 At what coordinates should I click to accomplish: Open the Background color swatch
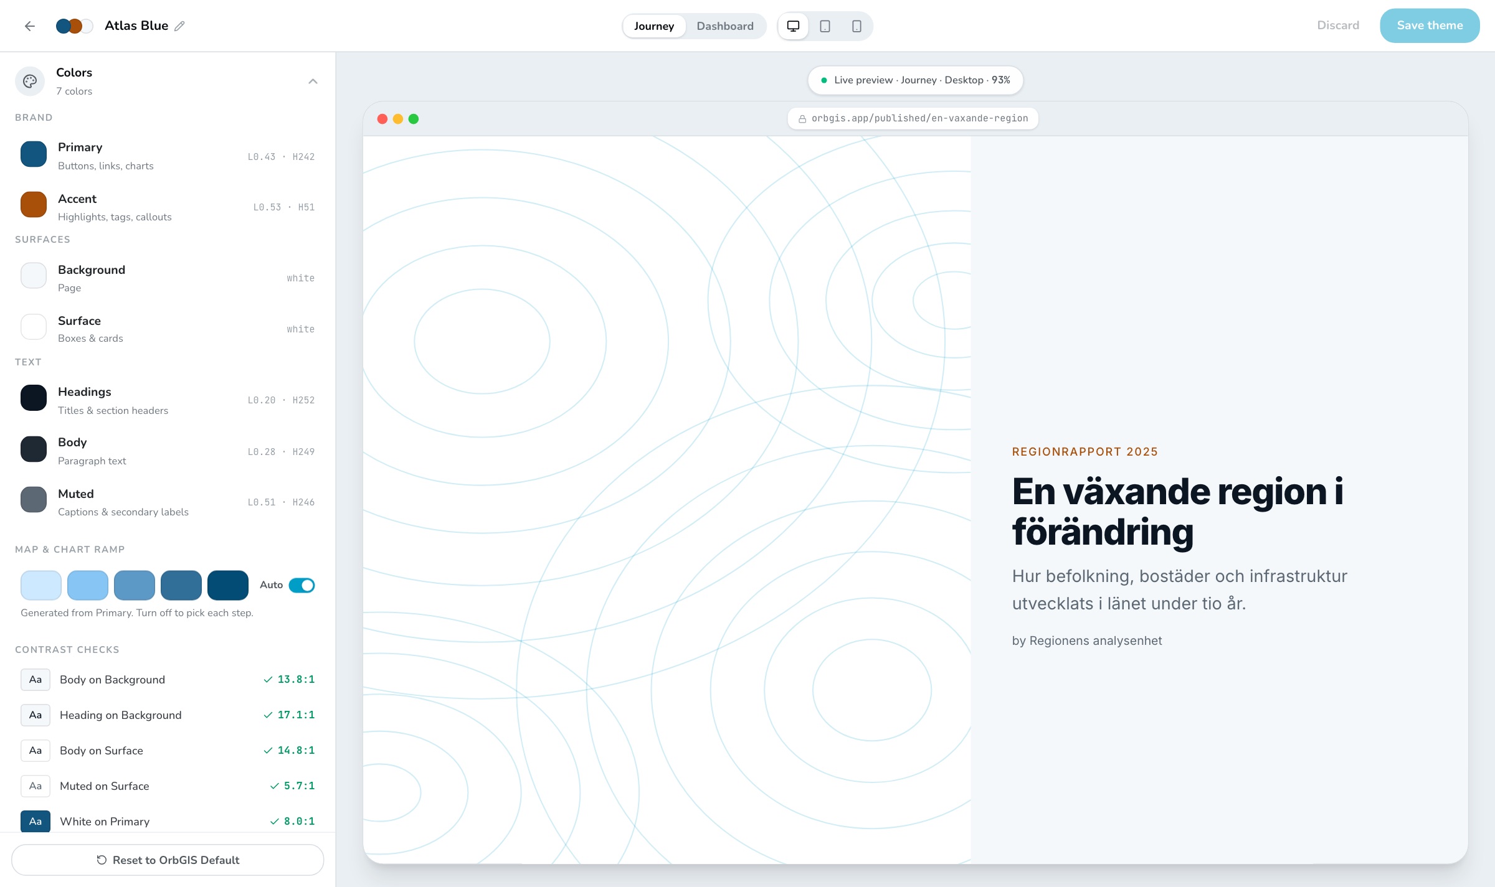(x=34, y=276)
